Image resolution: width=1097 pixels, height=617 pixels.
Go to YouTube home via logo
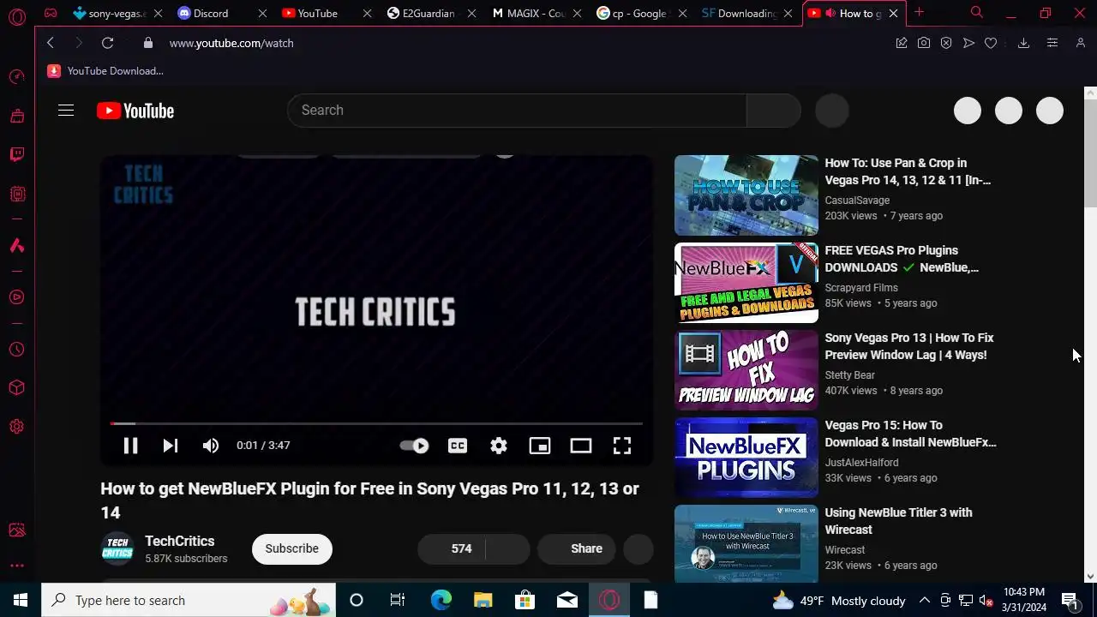135,111
